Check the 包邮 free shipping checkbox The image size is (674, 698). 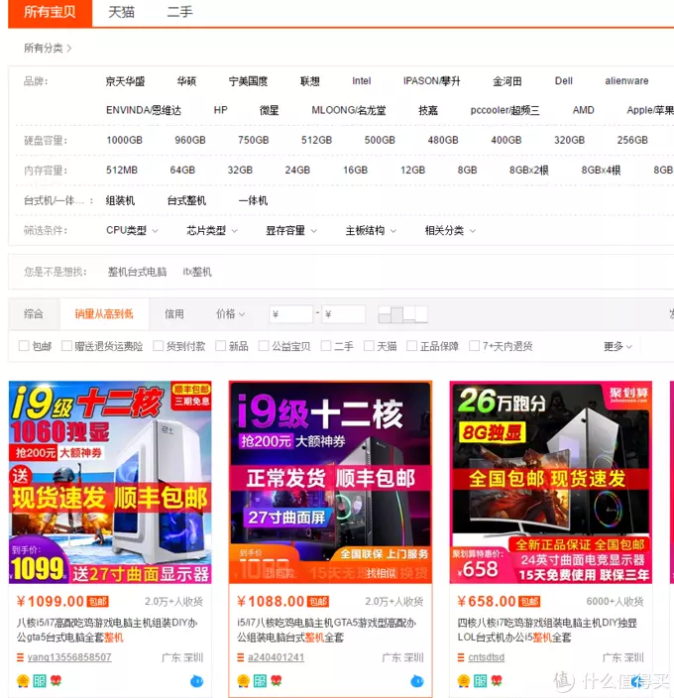pyautogui.click(x=24, y=346)
